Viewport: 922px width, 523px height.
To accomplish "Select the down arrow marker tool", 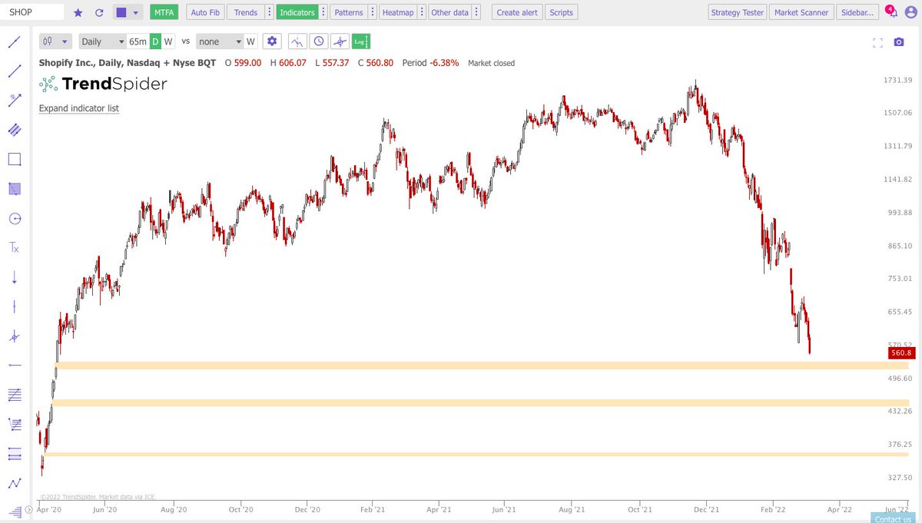I will coord(14,277).
